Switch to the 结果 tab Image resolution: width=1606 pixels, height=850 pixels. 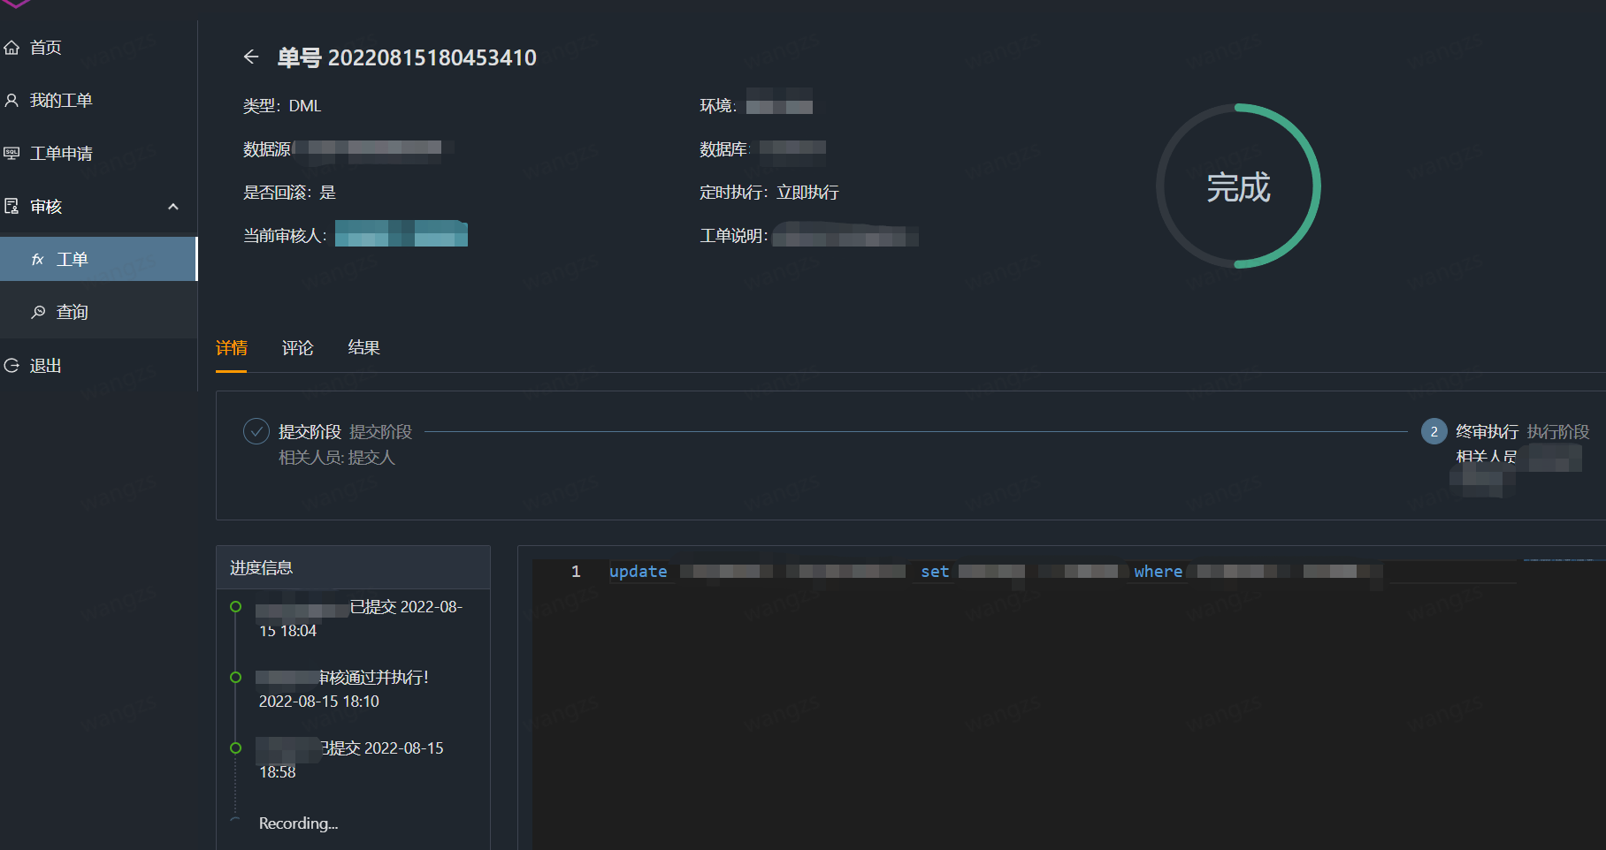[x=364, y=348]
